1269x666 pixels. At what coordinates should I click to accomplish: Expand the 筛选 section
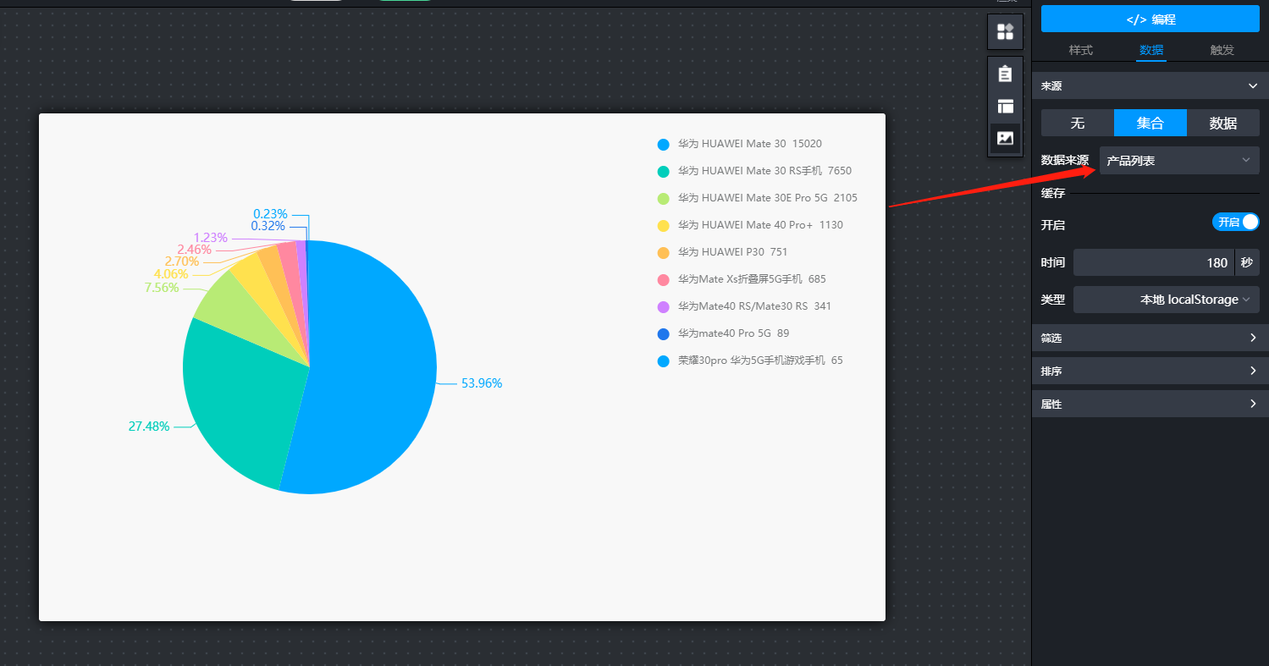[x=1150, y=338]
